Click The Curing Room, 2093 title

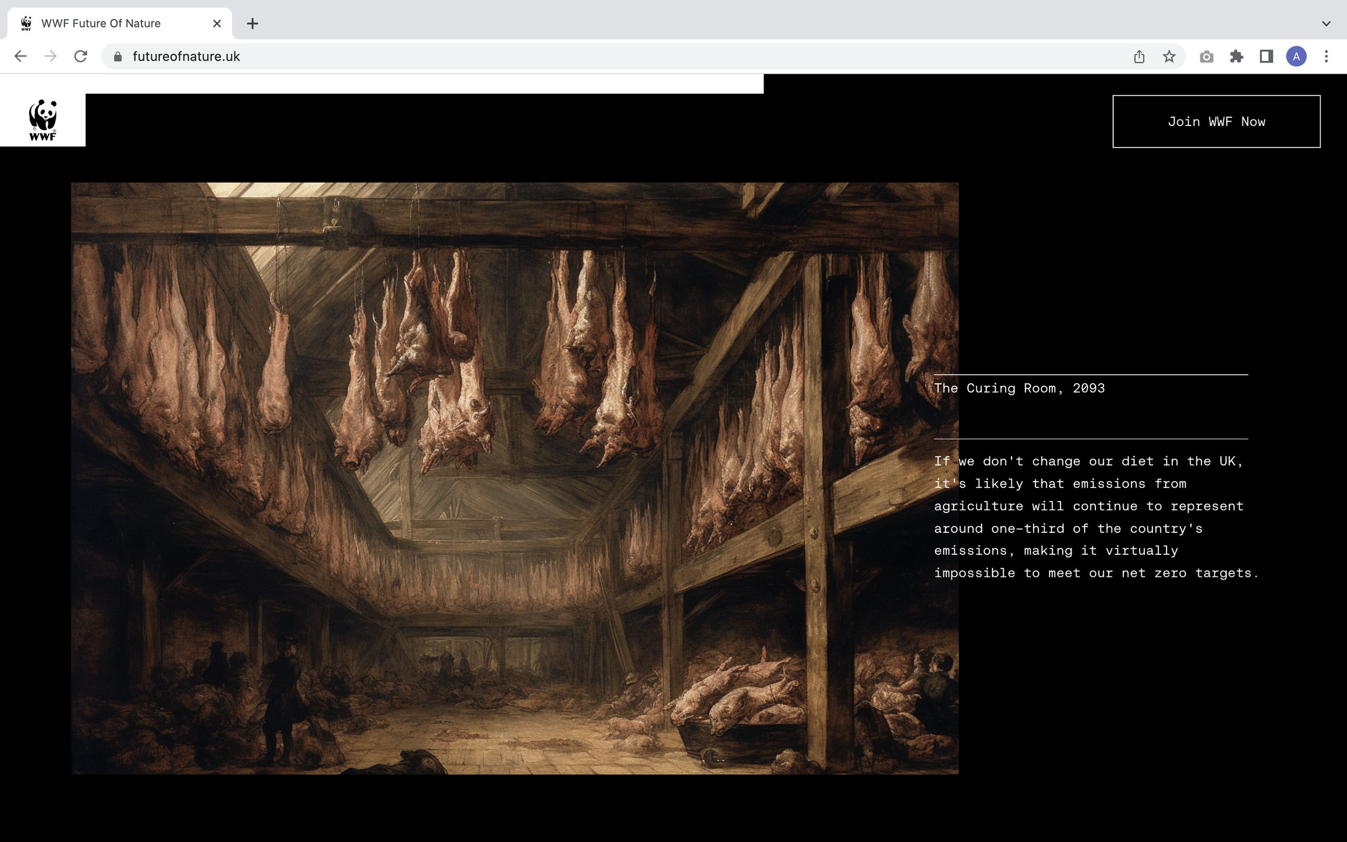[1019, 388]
